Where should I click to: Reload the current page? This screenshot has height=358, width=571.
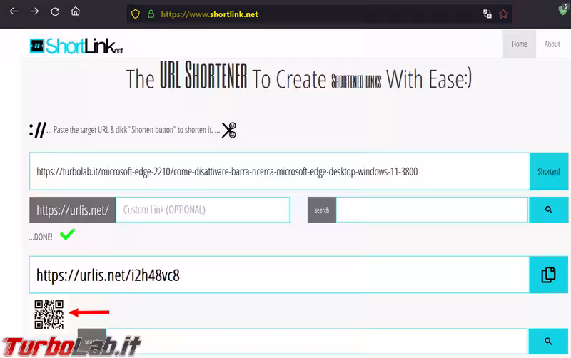[x=55, y=12]
